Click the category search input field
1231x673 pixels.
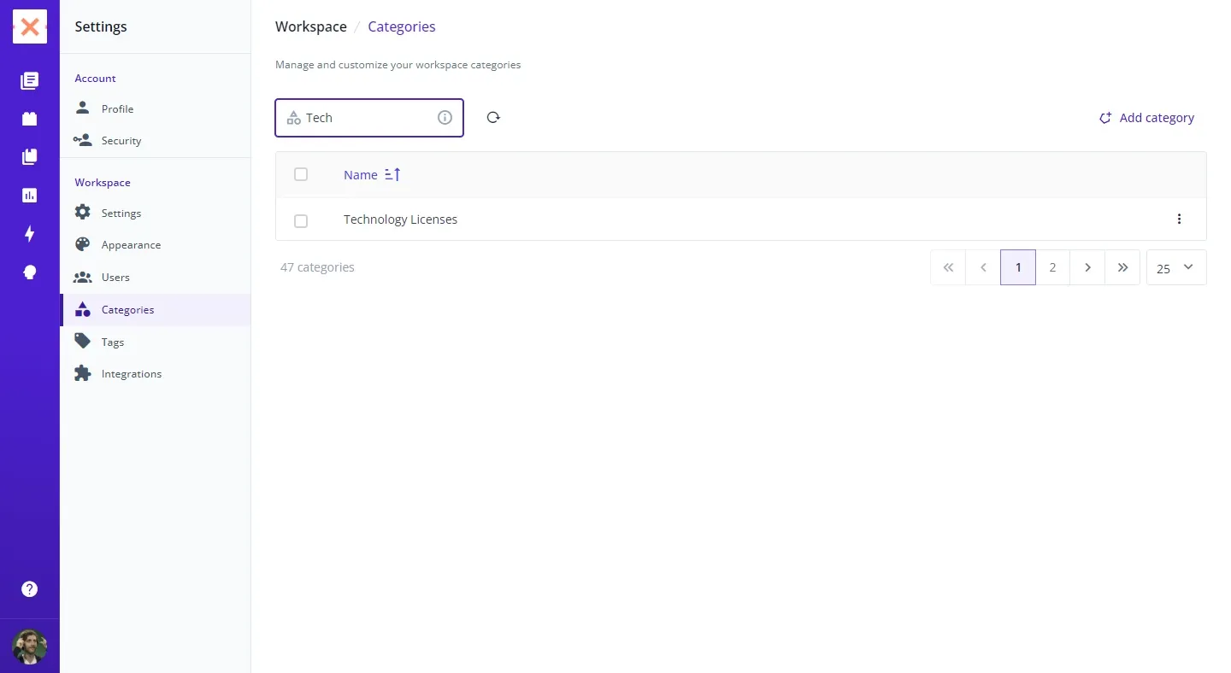click(368, 118)
